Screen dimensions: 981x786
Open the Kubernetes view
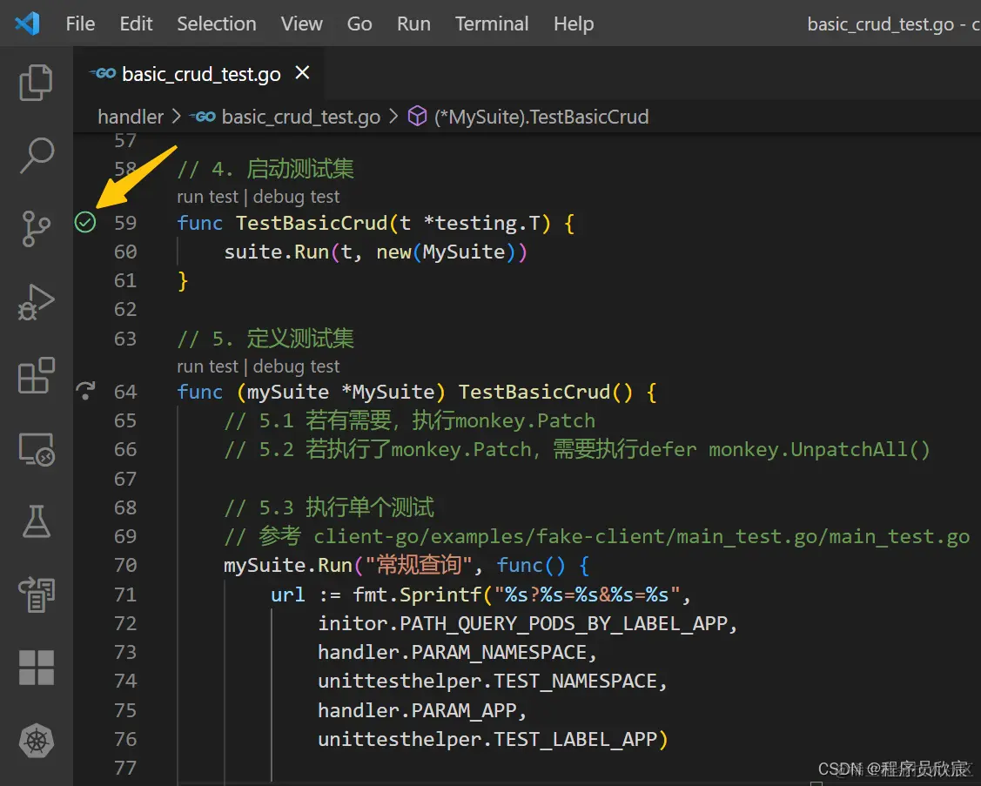37,741
